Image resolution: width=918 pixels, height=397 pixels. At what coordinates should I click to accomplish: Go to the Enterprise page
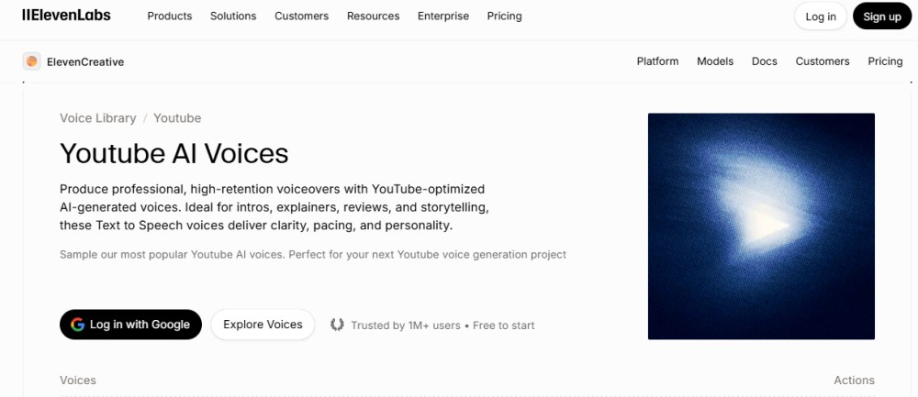click(x=443, y=17)
